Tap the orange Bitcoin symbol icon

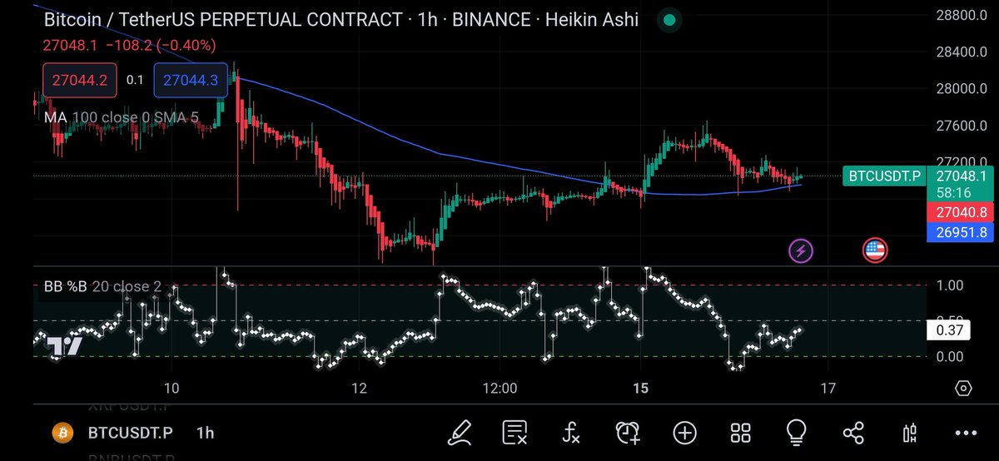[61, 433]
